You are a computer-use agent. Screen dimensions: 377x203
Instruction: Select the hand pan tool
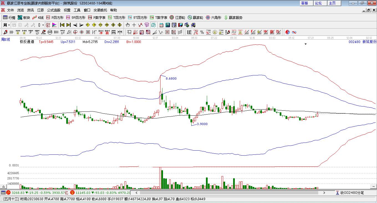coord(128,25)
